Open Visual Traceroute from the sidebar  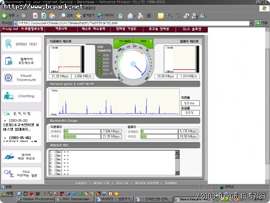tap(22, 78)
